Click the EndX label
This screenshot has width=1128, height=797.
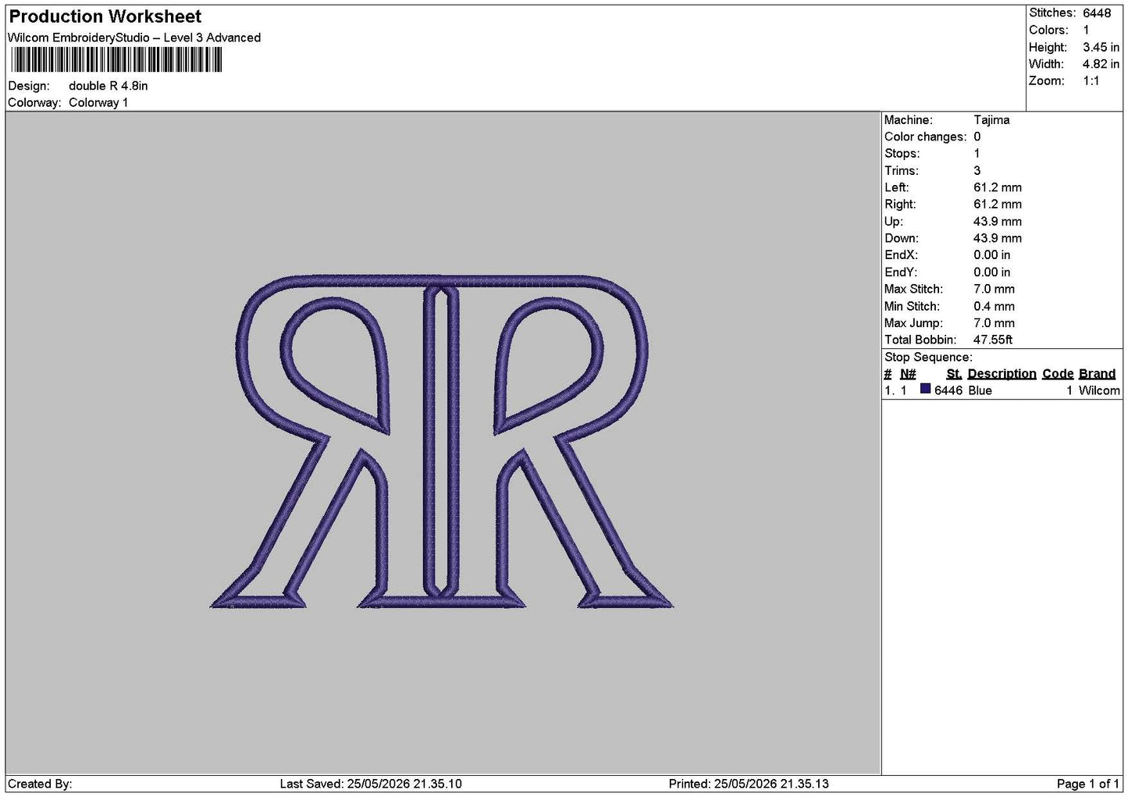click(x=901, y=255)
